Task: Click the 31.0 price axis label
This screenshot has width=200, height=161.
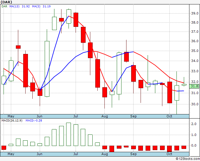Action: click(x=195, y=93)
